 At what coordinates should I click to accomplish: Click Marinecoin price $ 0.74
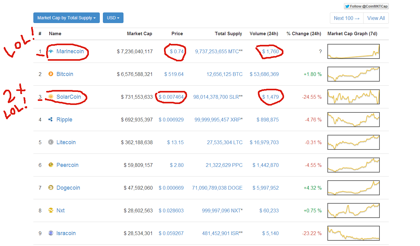177,51
